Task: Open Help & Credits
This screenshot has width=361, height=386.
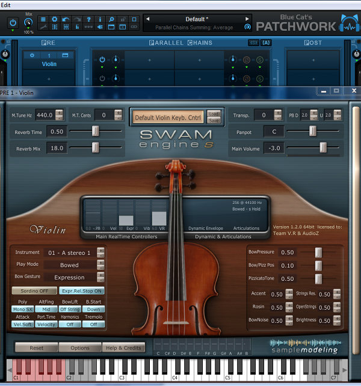Action: coord(123,348)
